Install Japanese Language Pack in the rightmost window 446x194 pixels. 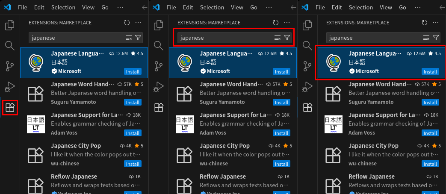pos(430,72)
